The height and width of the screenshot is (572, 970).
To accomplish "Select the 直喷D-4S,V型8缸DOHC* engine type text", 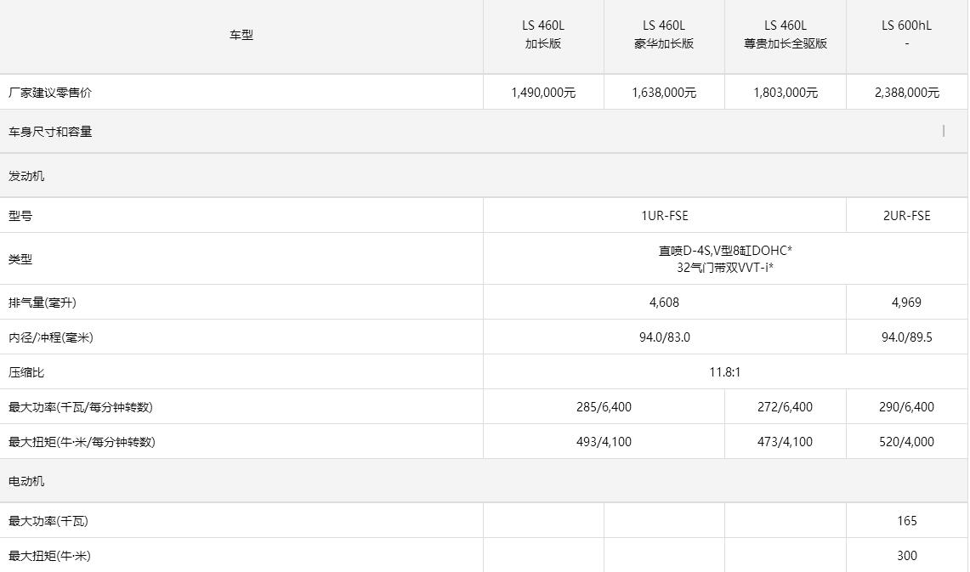I will click(725, 251).
